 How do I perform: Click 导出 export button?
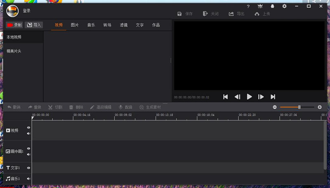click(x=236, y=14)
